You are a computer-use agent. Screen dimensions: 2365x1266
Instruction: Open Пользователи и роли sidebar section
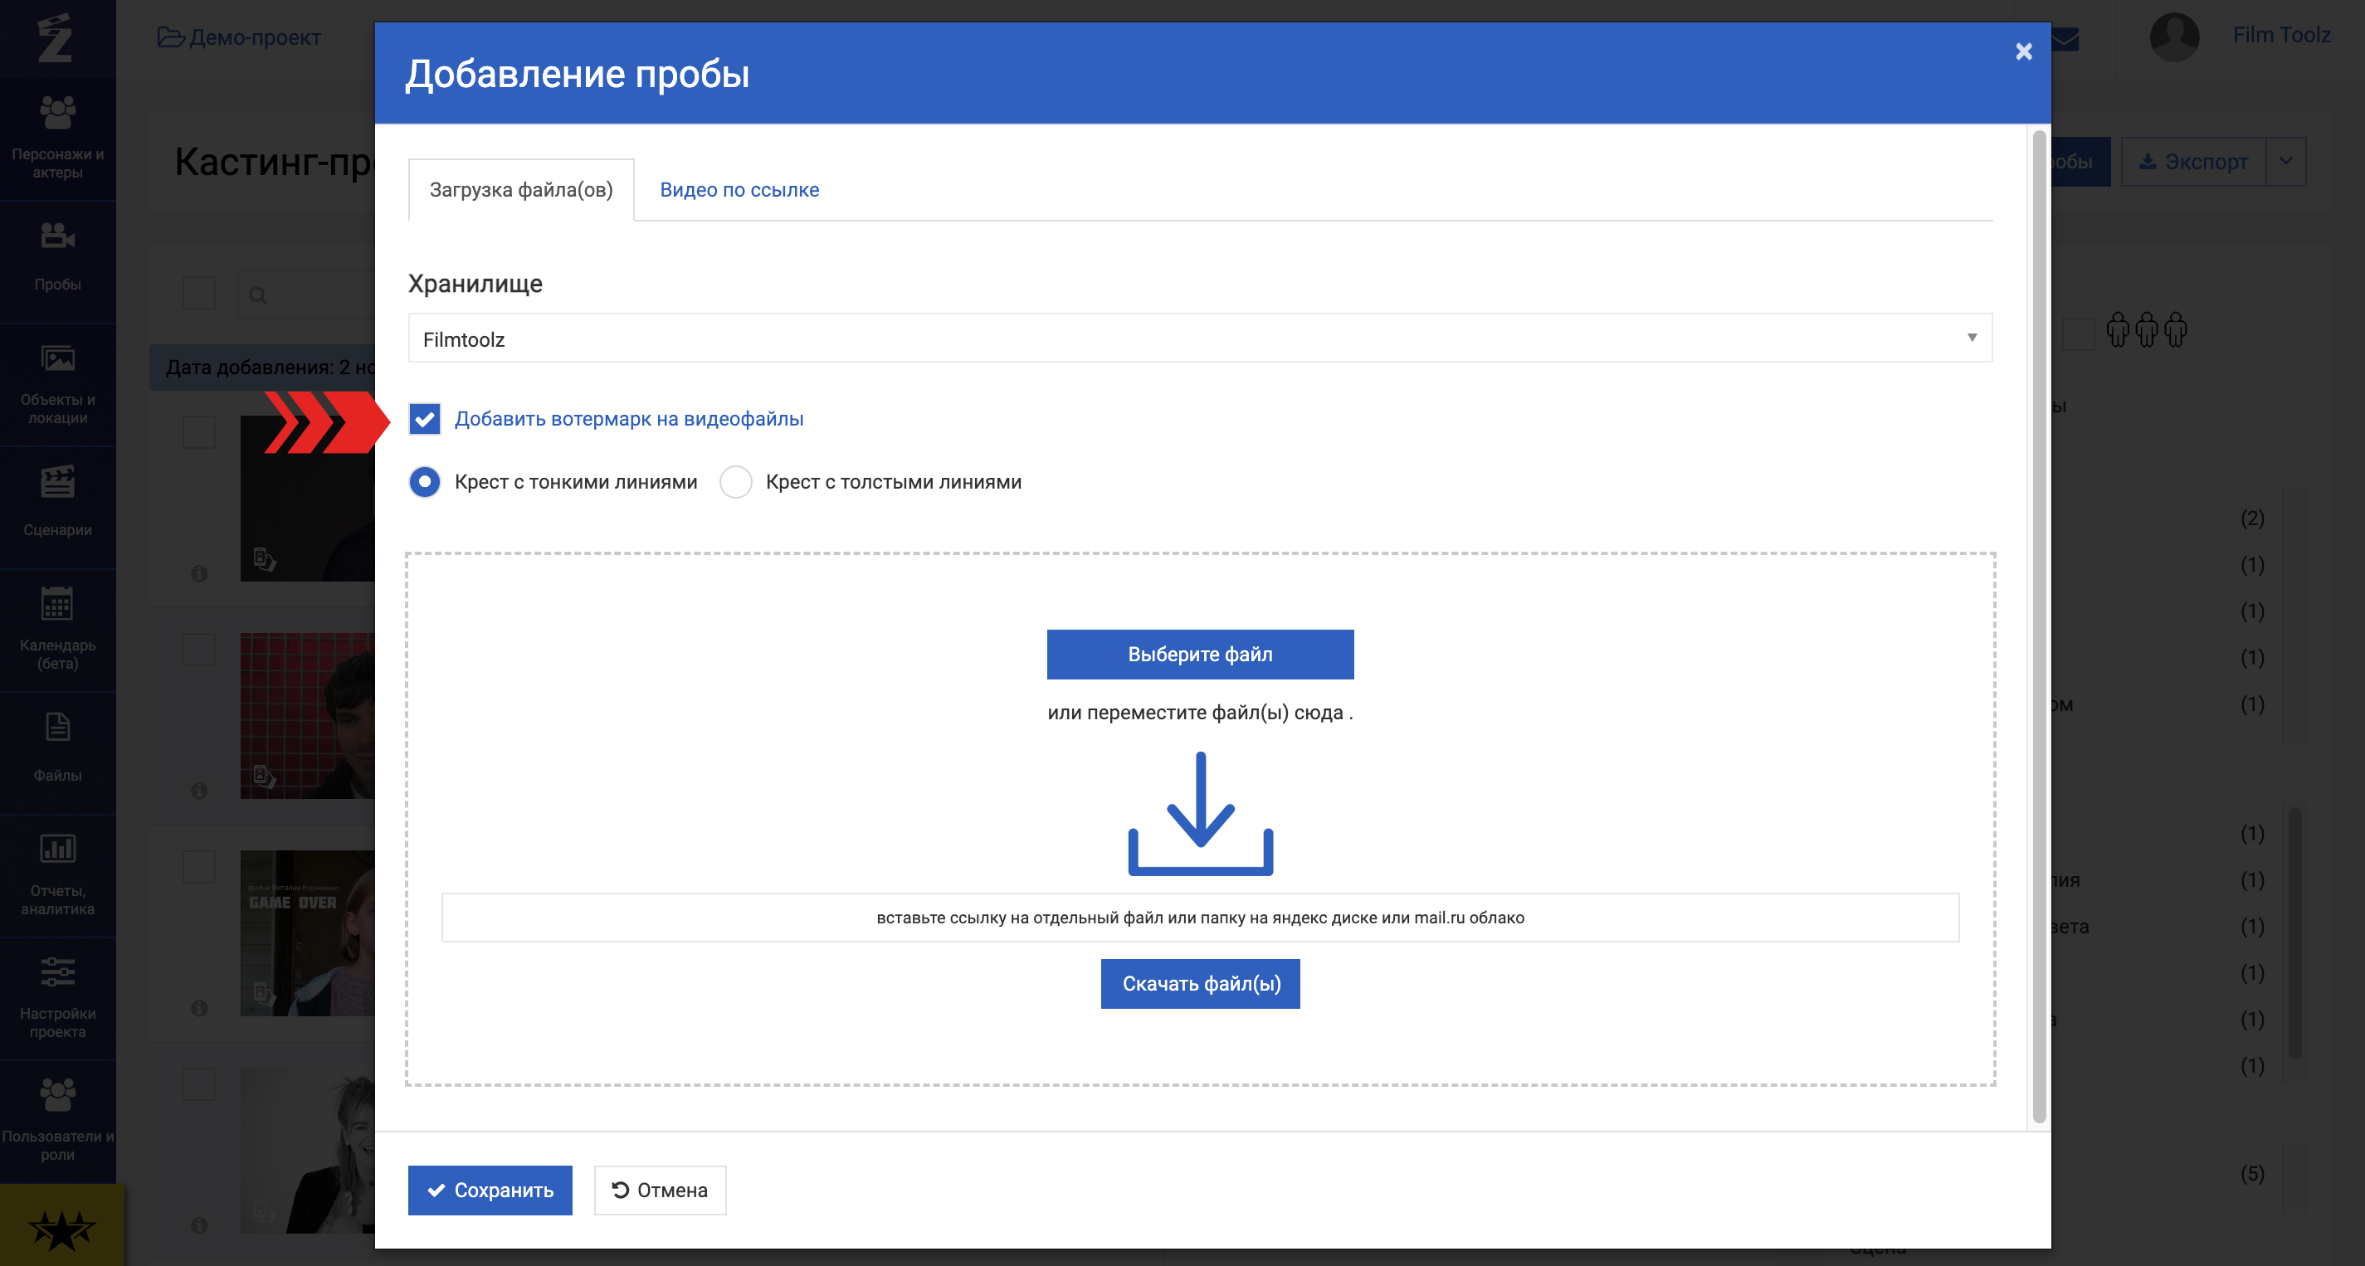point(58,1121)
